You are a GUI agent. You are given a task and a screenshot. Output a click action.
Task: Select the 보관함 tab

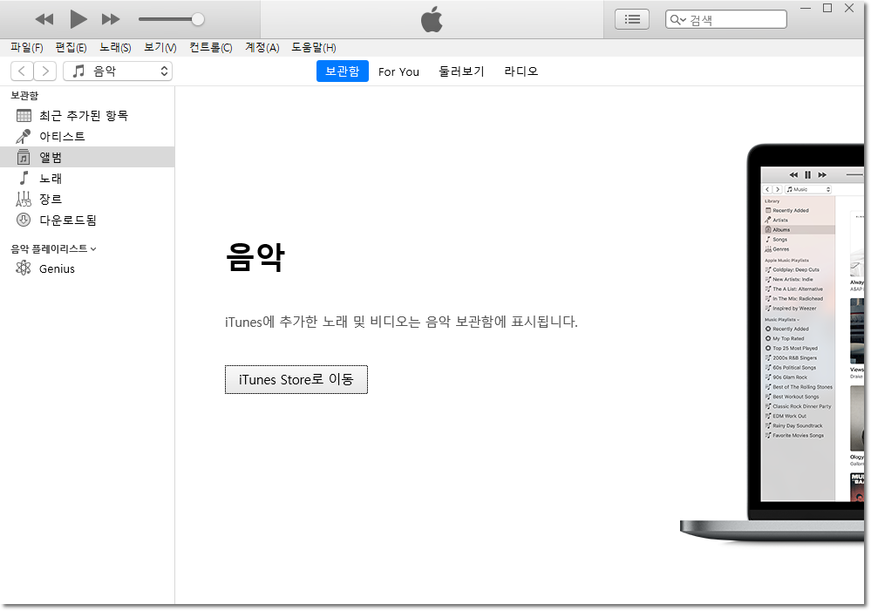click(342, 71)
